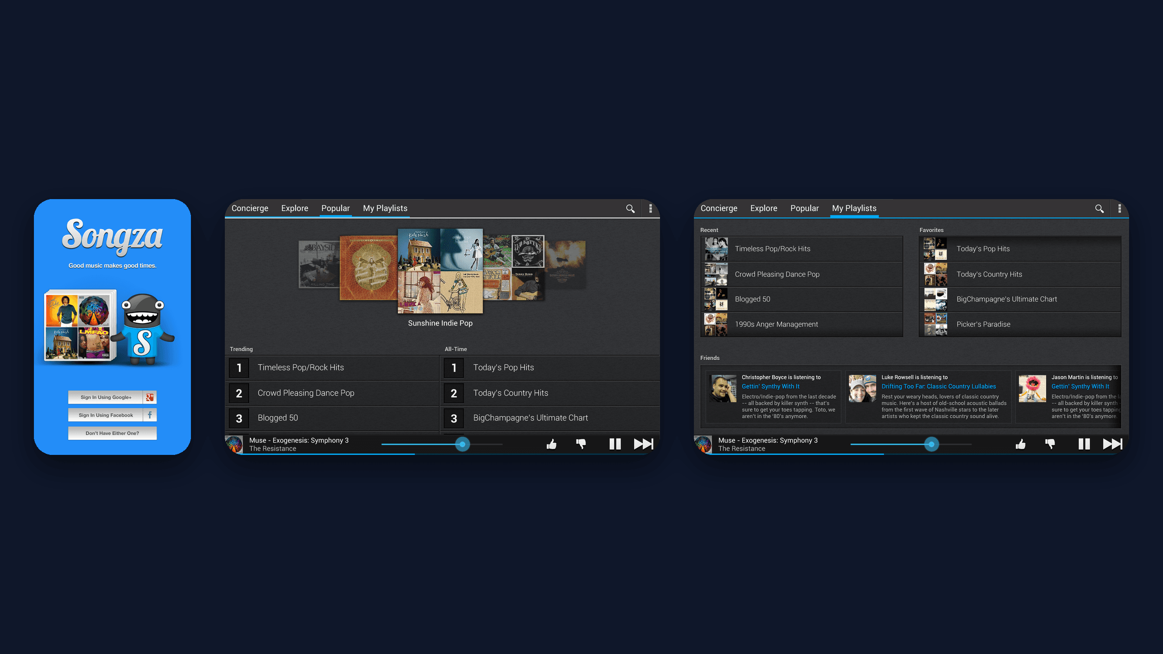
Task: Open the Sunshine Indie Pop featured cover
Action: (440, 271)
